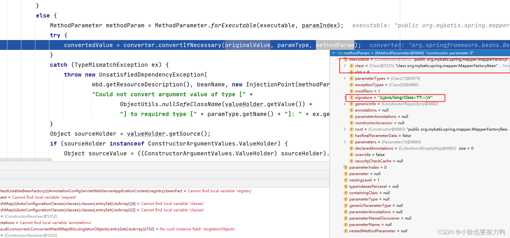
Task: Click the declaredAnnotations field icon
Action: click(351, 148)
